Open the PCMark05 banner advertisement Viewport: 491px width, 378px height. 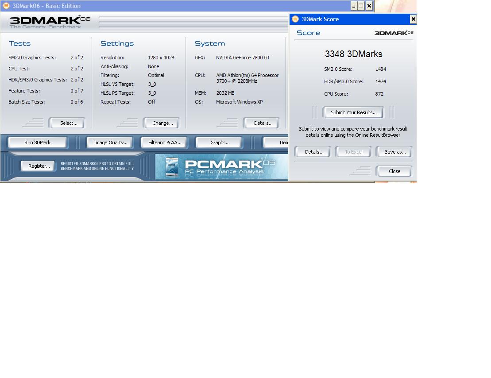(x=222, y=167)
